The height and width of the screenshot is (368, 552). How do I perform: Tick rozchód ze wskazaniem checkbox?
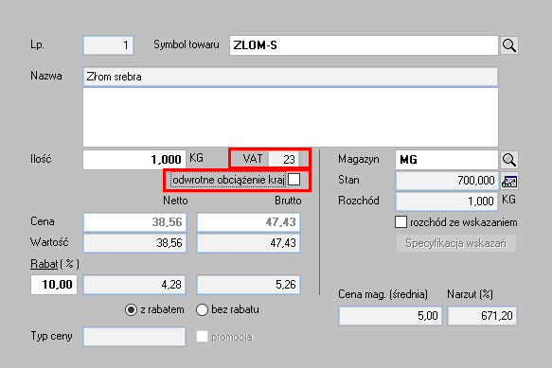point(401,222)
